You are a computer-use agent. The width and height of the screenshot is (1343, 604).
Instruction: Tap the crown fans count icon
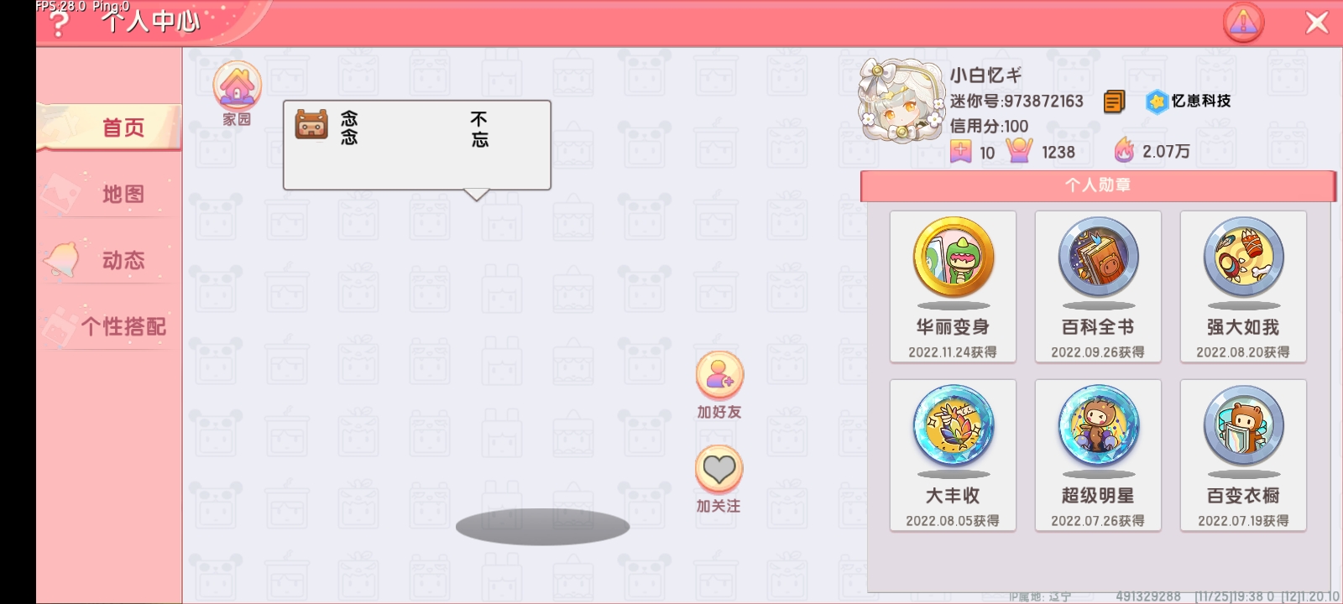click(1020, 150)
